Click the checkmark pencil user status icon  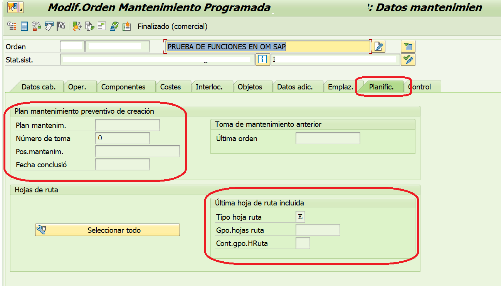tap(408, 59)
